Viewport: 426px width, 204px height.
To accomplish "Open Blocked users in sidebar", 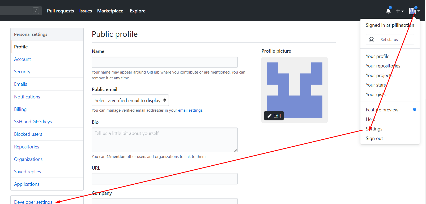I will [x=47, y=134].
